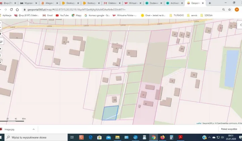The image size is (242, 141).
Task: Open the new tab plus button
Action: pyautogui.click(x=210, y=3)
